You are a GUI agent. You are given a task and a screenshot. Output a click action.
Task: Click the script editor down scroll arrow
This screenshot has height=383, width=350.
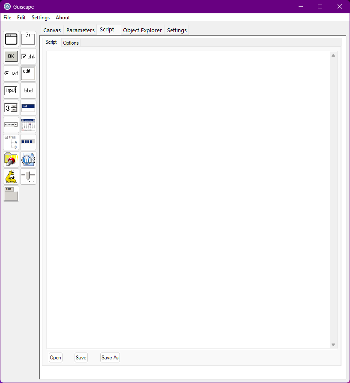[x=333, y=345]
